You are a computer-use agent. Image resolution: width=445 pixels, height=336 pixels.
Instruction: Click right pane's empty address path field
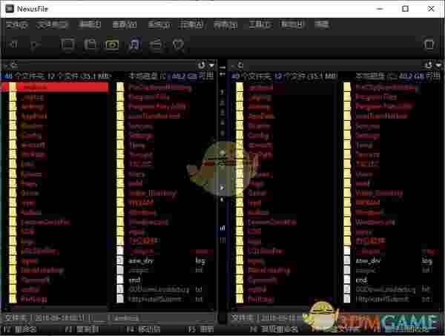pyautogui.click(x=334, y=65)
